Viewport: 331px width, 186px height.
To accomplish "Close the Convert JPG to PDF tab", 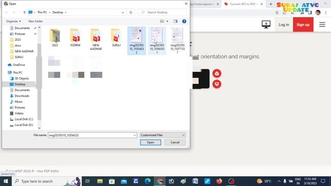I will (x=262, y=4).
